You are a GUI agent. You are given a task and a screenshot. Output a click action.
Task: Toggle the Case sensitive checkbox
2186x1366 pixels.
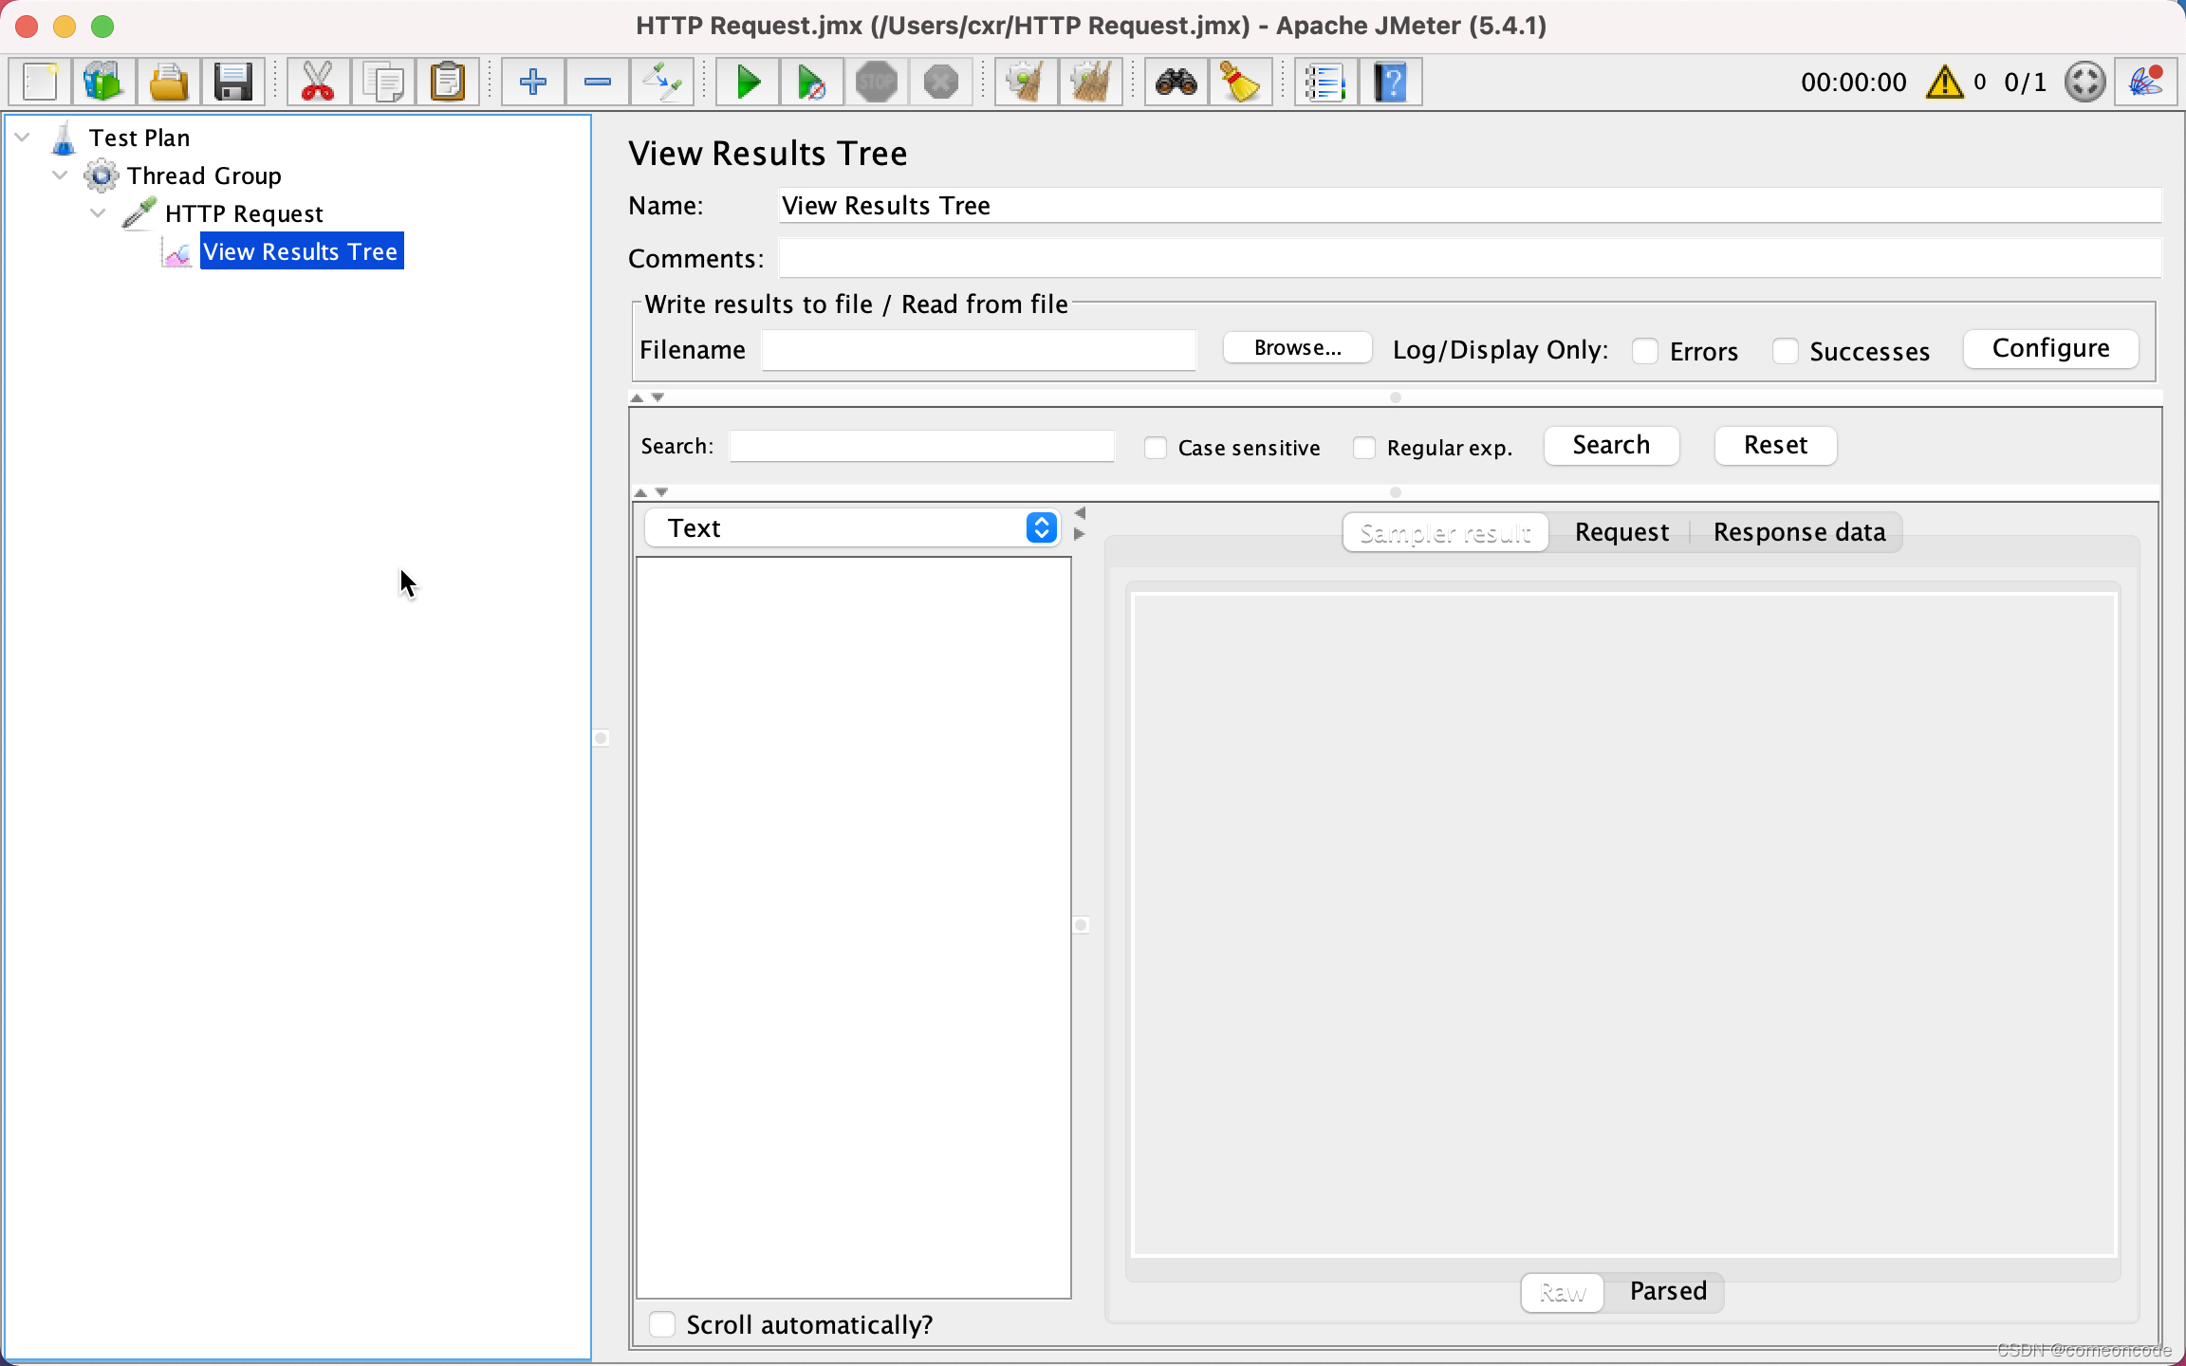[1155, 448]
